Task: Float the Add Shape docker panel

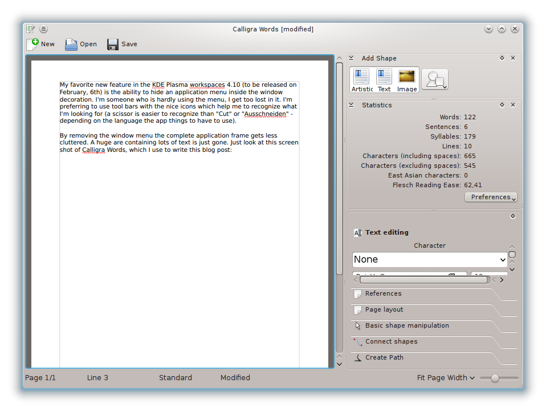Action: (x=502, y=58)
